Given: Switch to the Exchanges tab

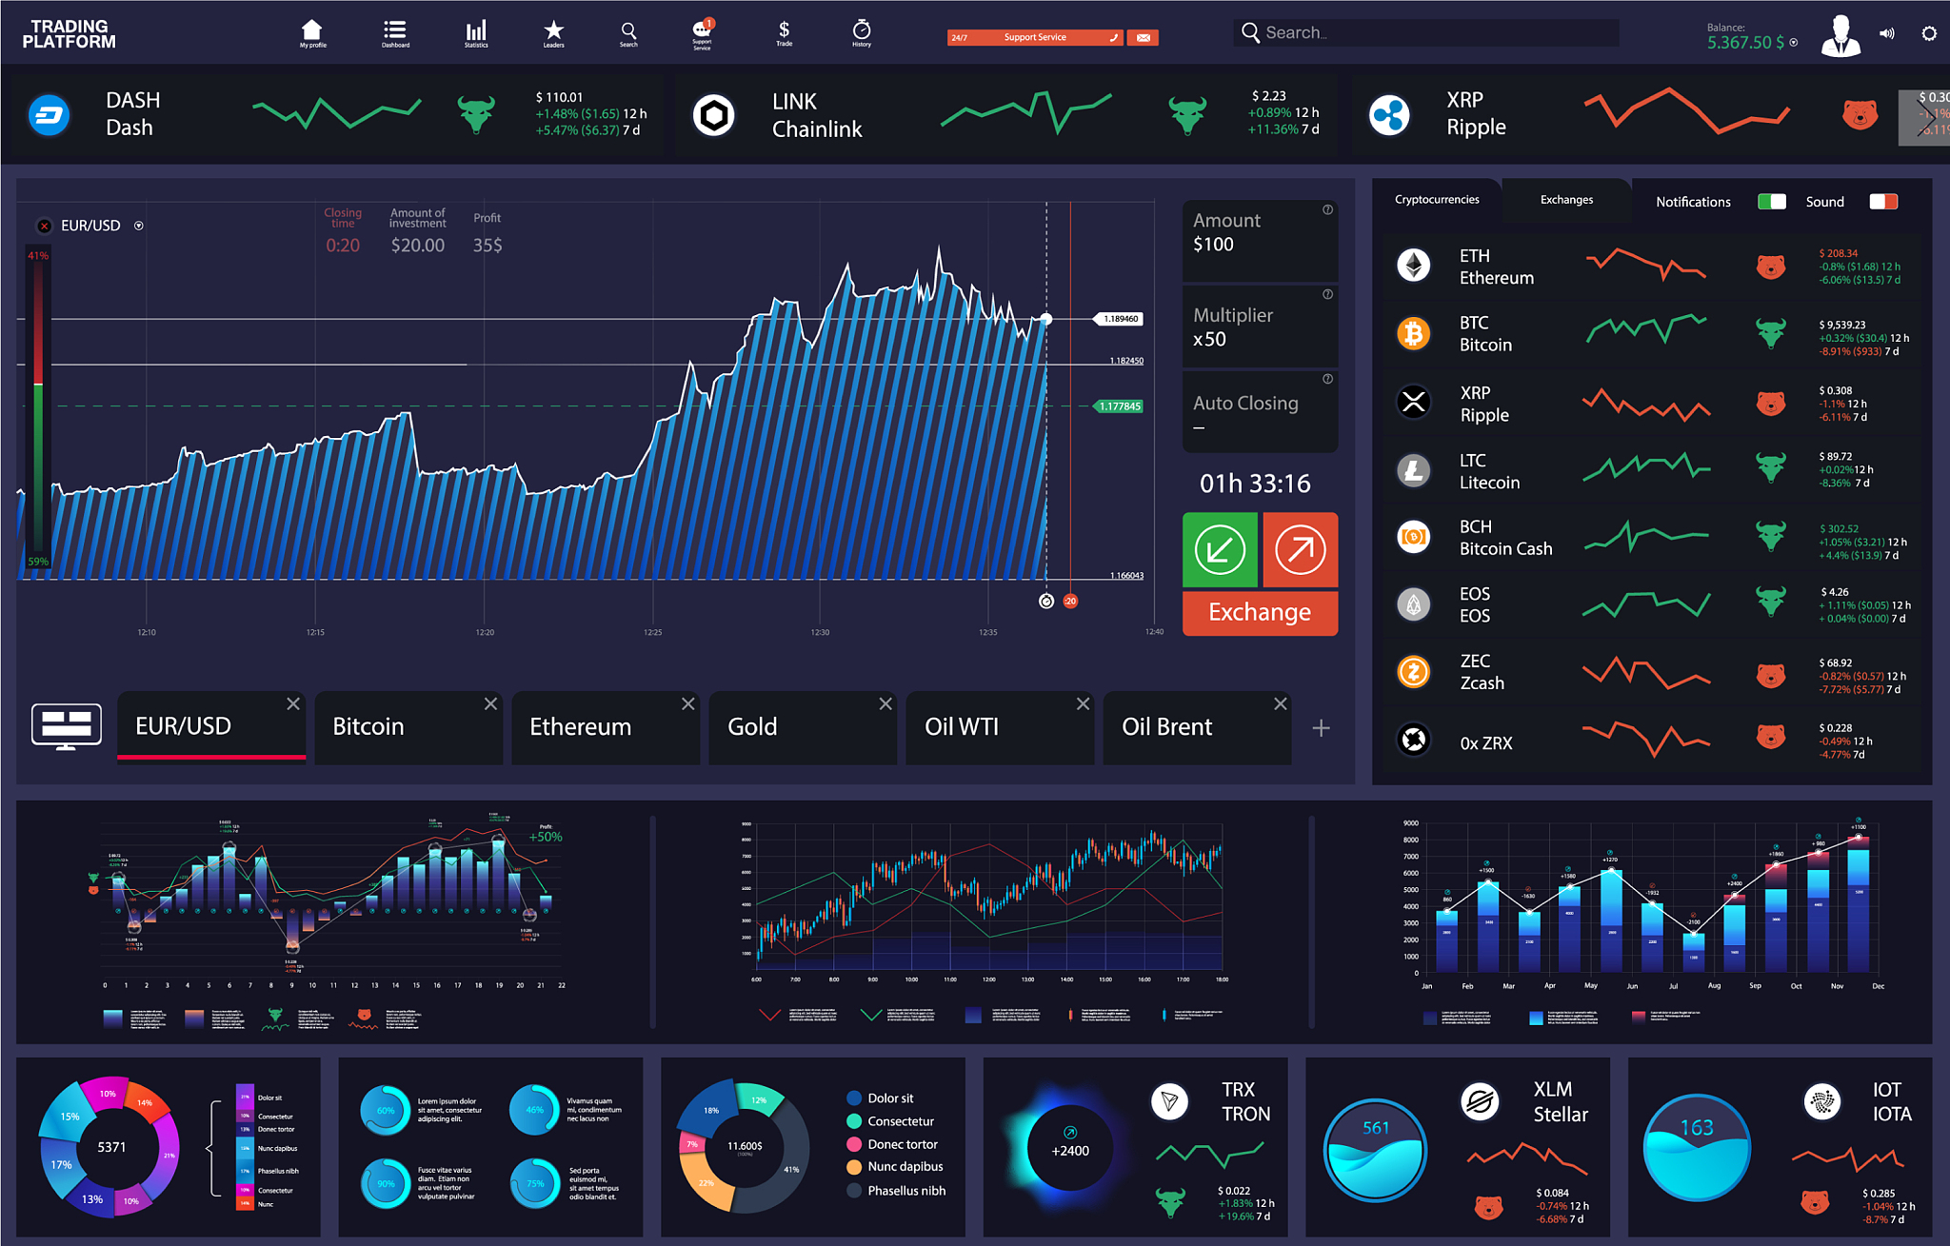Looking at the screenshot, I should (x=1565, y=200).
